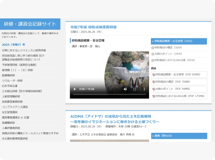Download 砂防施設概要・安全管理 PDF 83MB
Image resolution: width=215 pixels, height=160 pixels.
[x=179, y=75]
